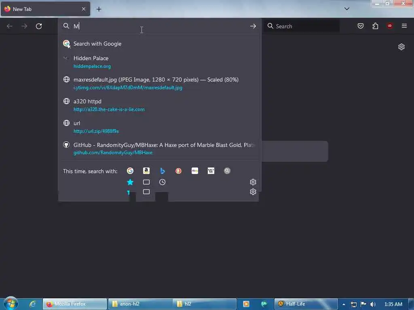The image size is (414, 310).
Task: Open Save to Pocket
Action: (360, 26)
